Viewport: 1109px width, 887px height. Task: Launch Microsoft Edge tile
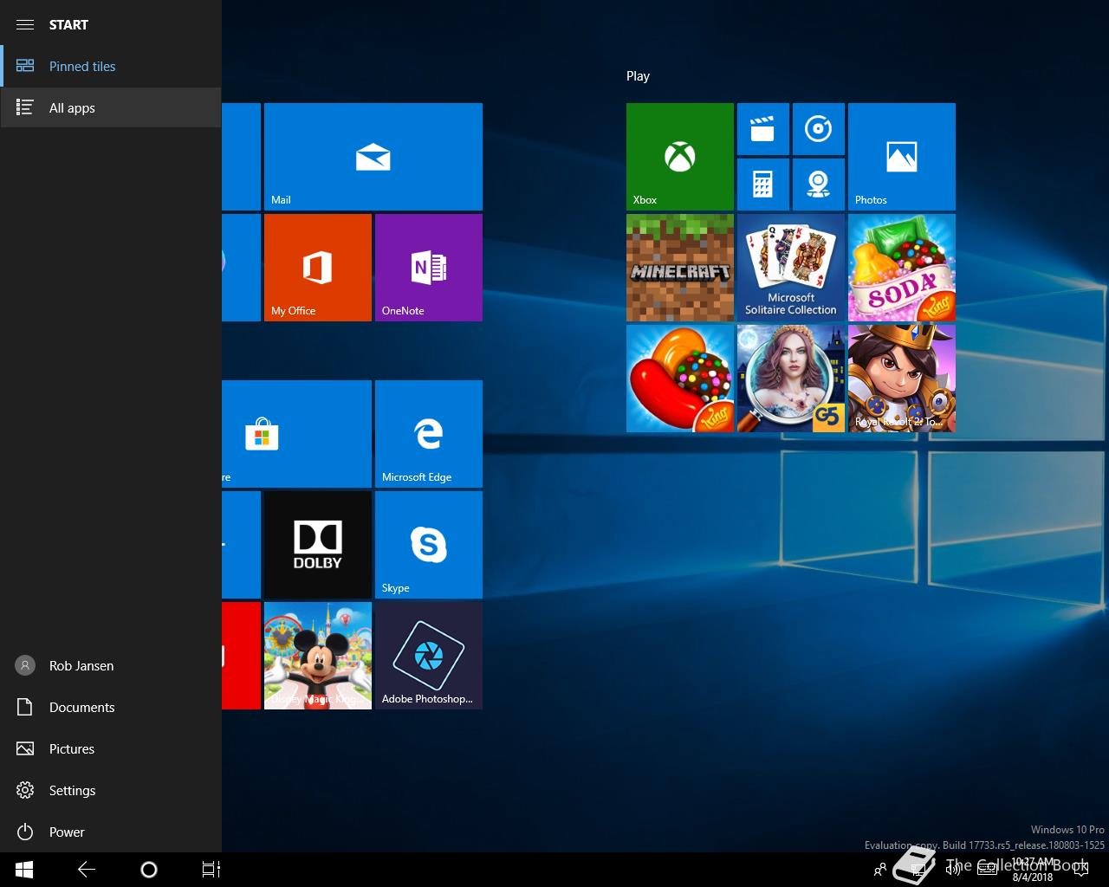click(x=429, y=434)
